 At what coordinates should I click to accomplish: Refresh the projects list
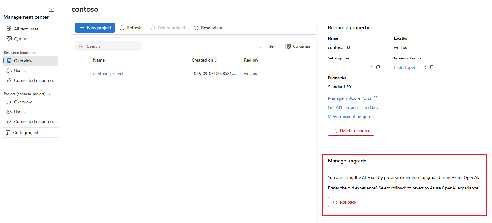pyautogui.click(x=131, y=28)
